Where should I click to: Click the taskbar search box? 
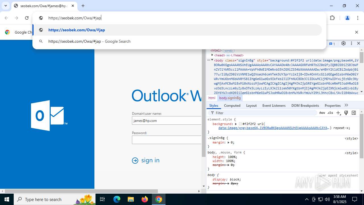pyautogui.click(x=55, y=199)
